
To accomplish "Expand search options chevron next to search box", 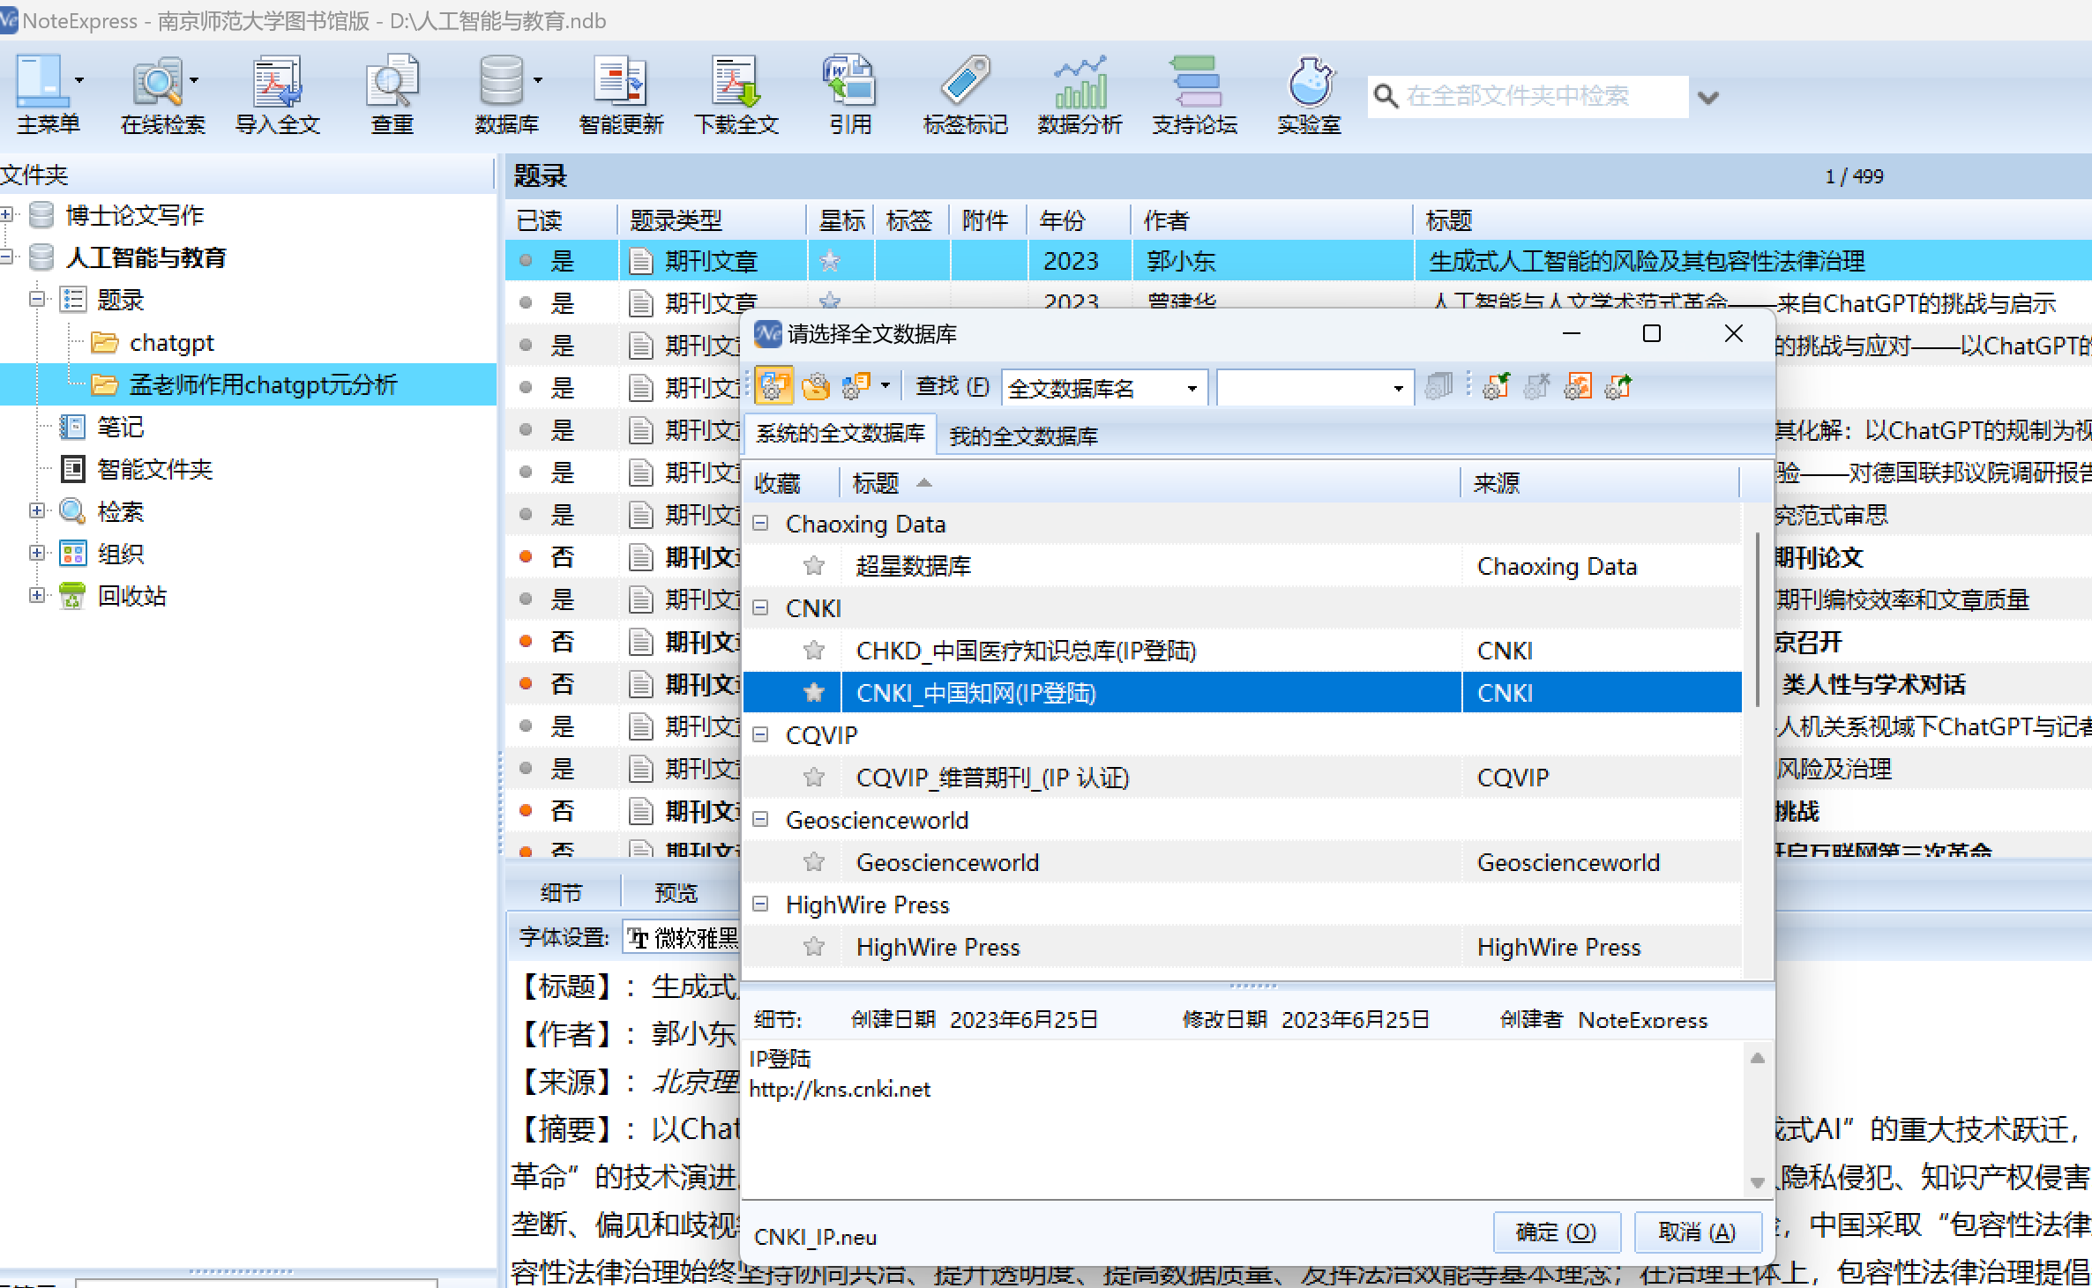I will coord(1708,97).
